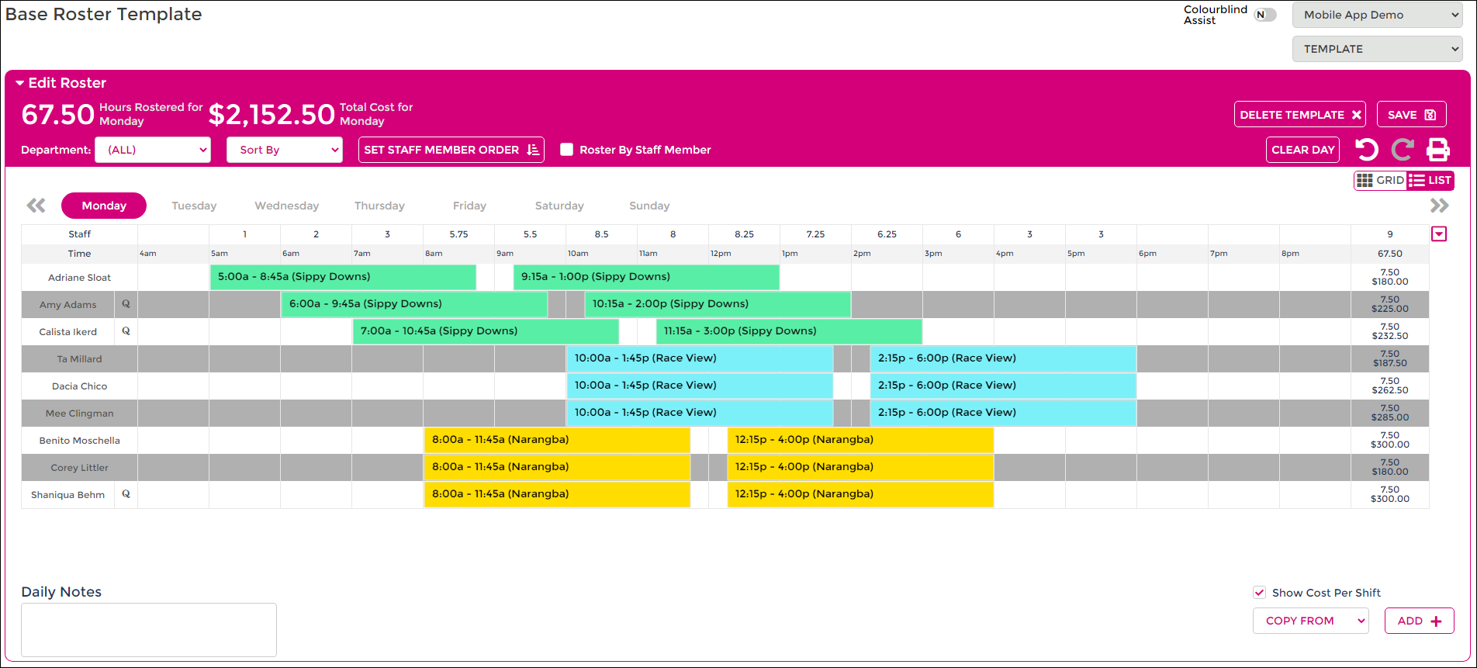Select Mee Clingman's 2:15p - 6:00p shift
The height and width of the screenshot is (668, 1477).
tap(1003, 413)
